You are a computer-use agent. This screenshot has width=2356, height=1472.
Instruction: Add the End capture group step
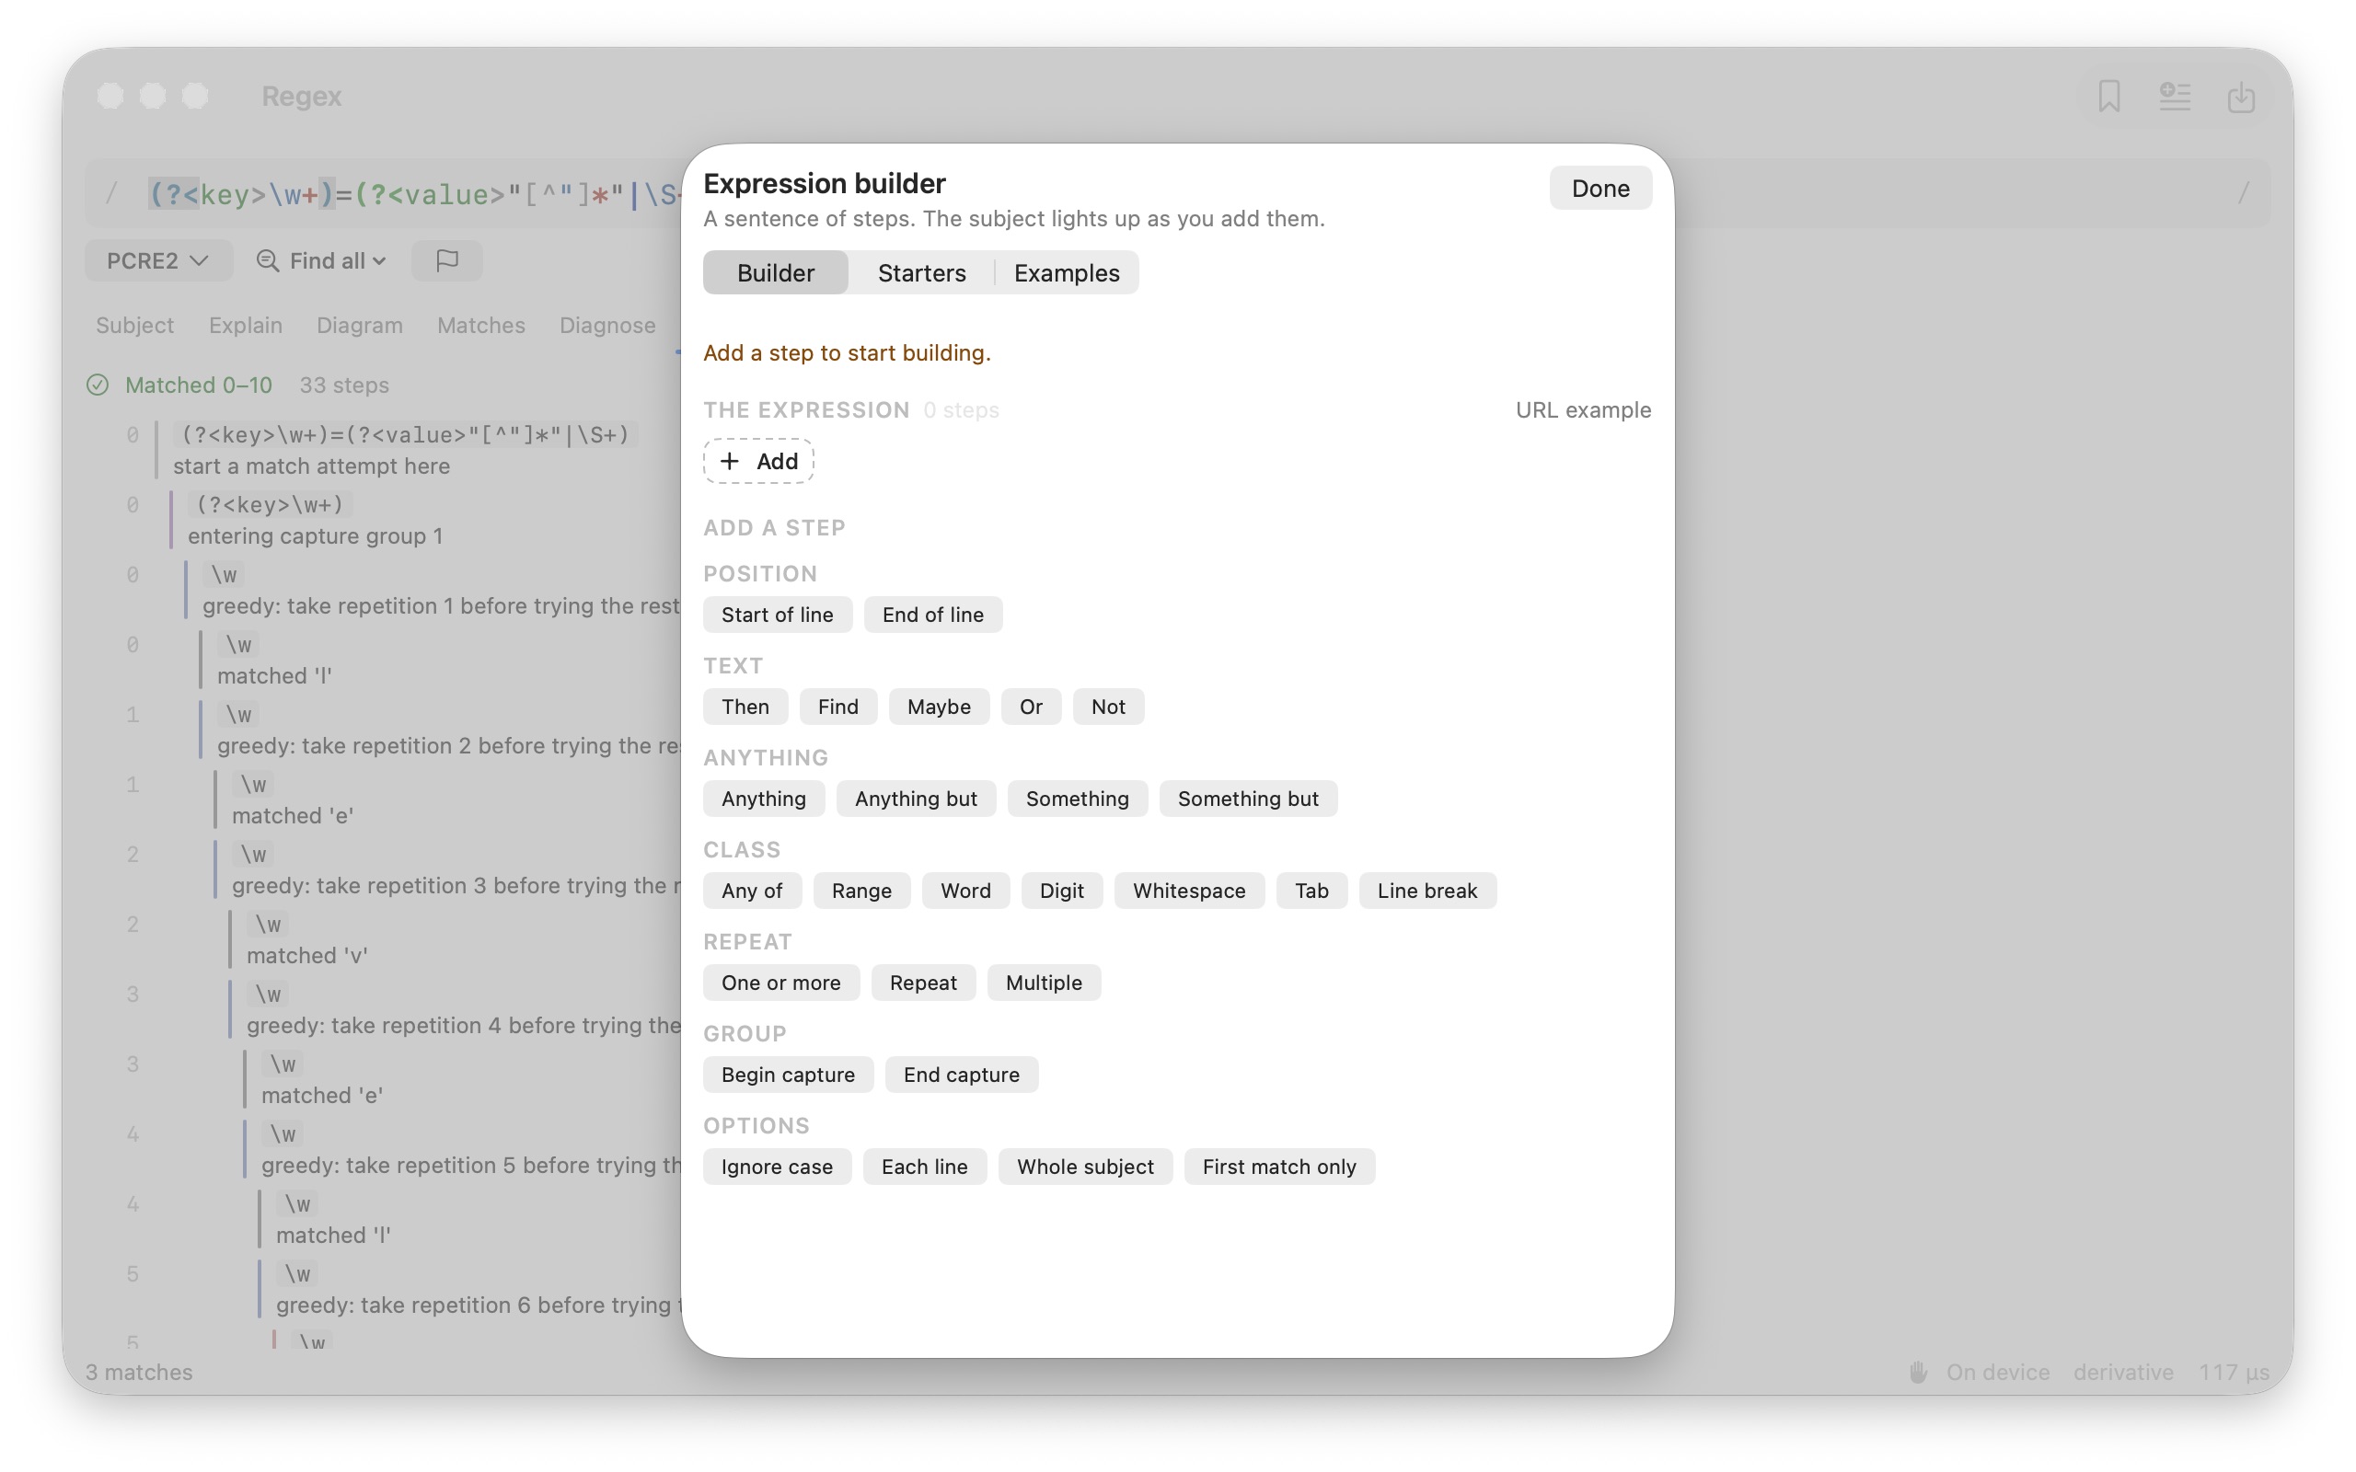pyautogui.click(x=961, y=1075)
